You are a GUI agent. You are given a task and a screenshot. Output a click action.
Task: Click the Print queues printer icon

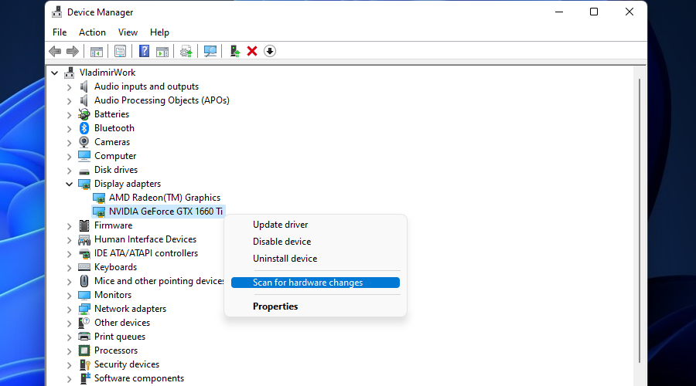pyautogui.click(x=84, y=337)
